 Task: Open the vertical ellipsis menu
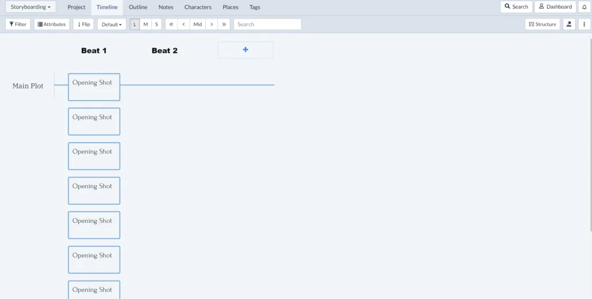pos(584,24)
